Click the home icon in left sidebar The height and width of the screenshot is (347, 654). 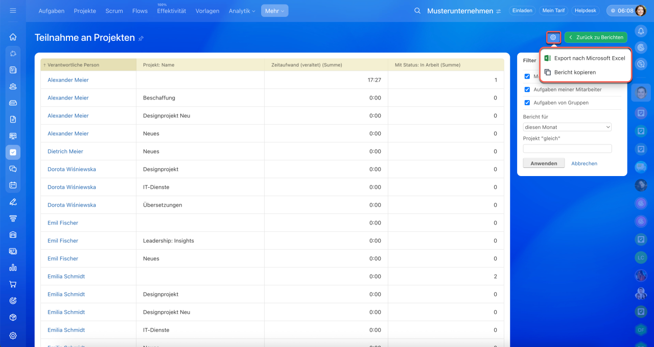(13, 37)
